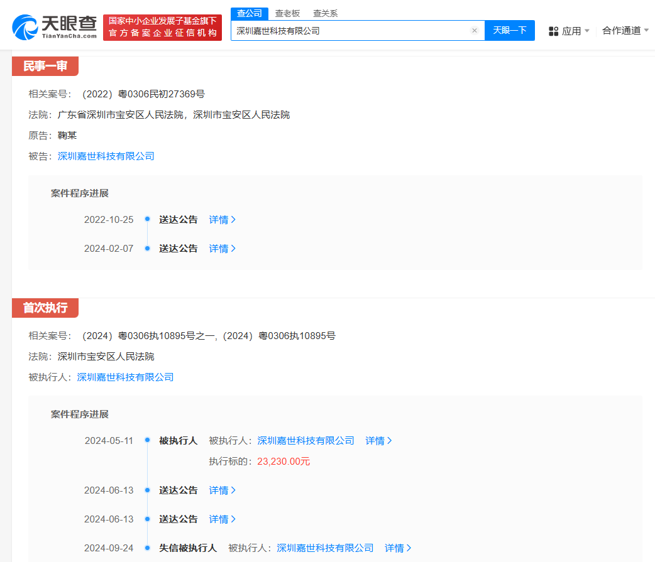The height and width of the screenshot is (562, 655).
Task: Click the 2022-10-25 timeline dot
Action: [147, 219]
